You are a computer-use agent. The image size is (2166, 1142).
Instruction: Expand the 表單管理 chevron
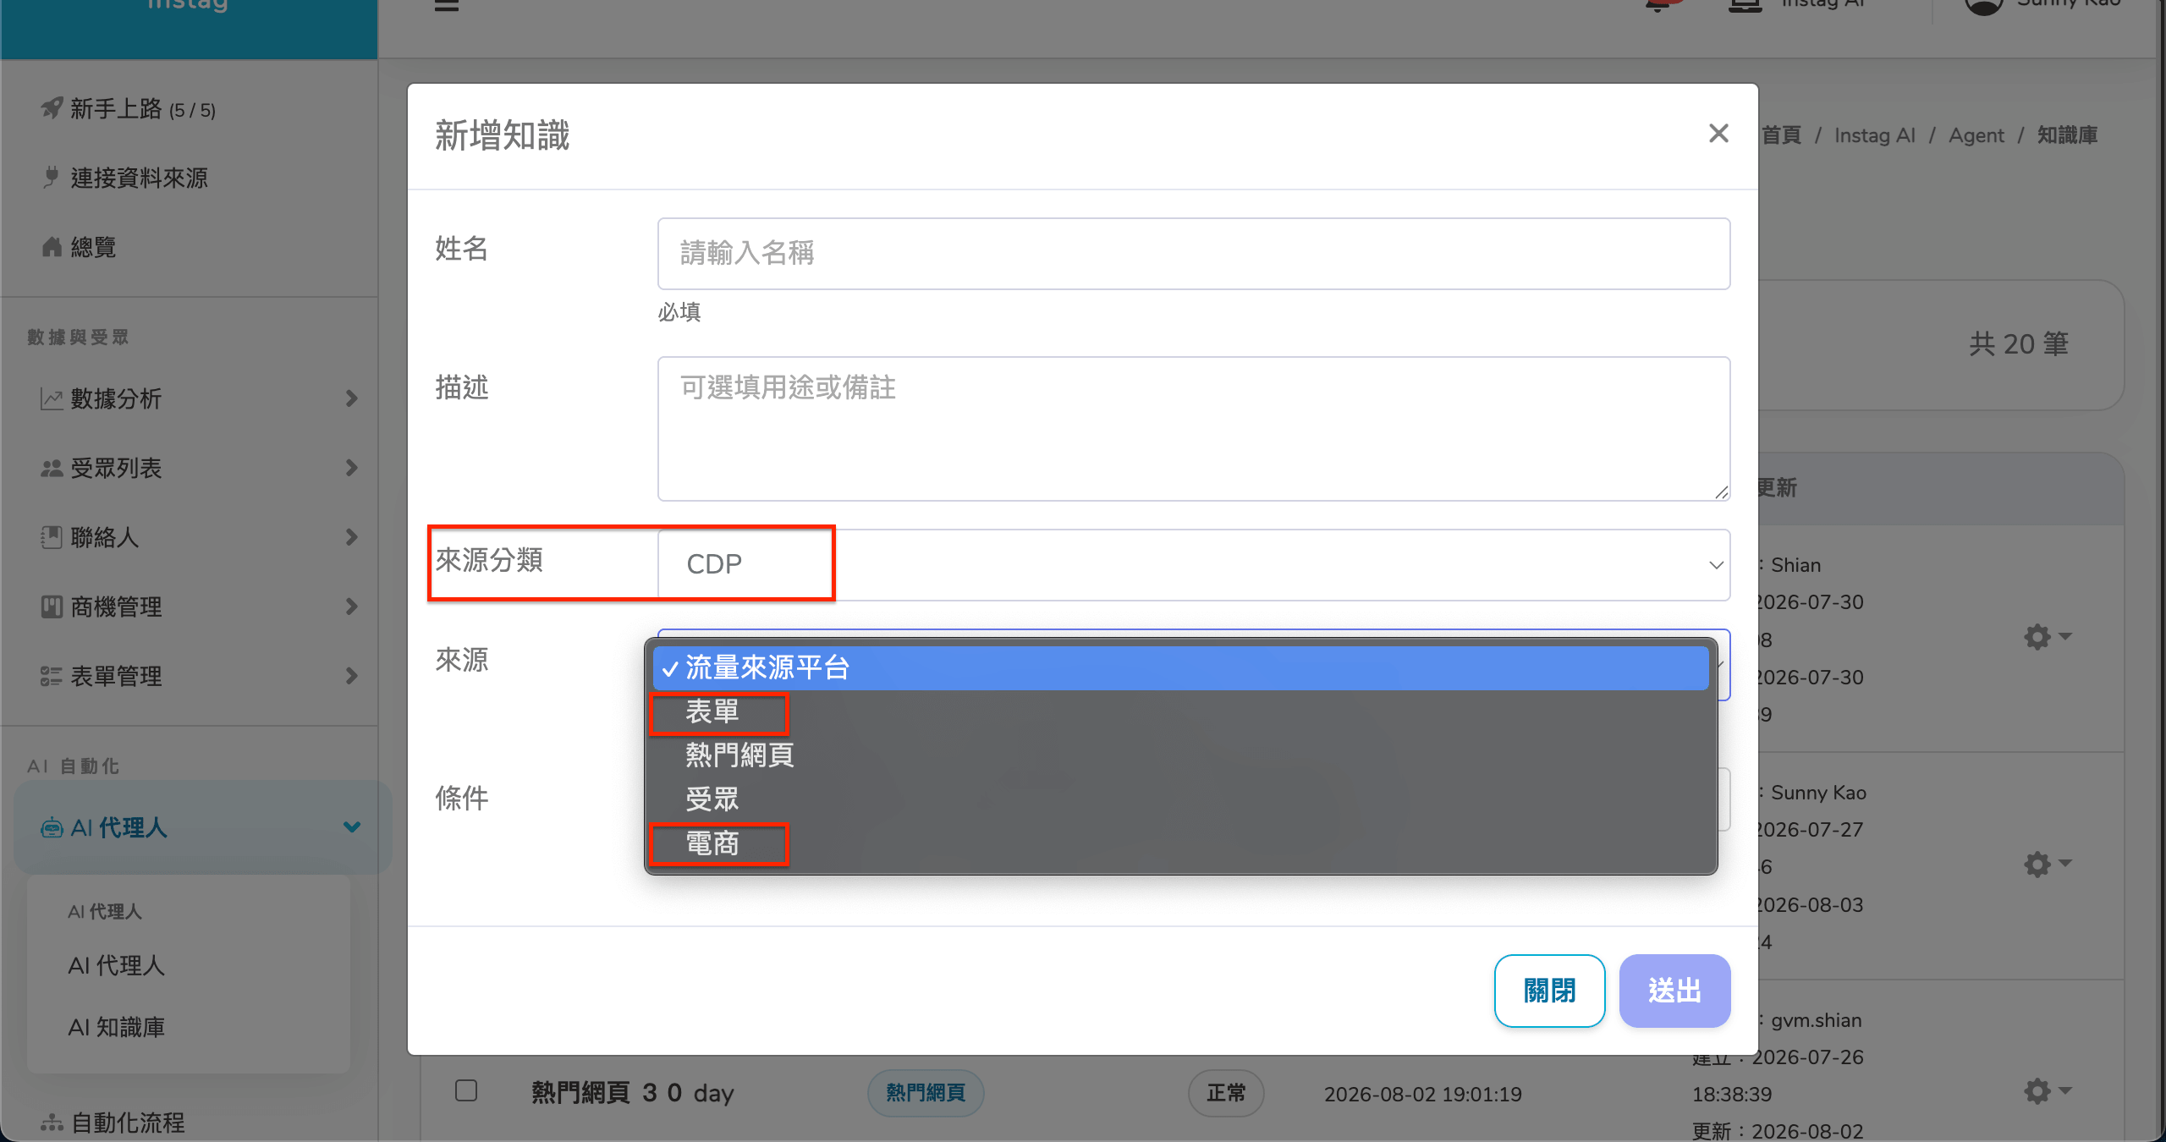pyautogui.click(x=352, y=676)
